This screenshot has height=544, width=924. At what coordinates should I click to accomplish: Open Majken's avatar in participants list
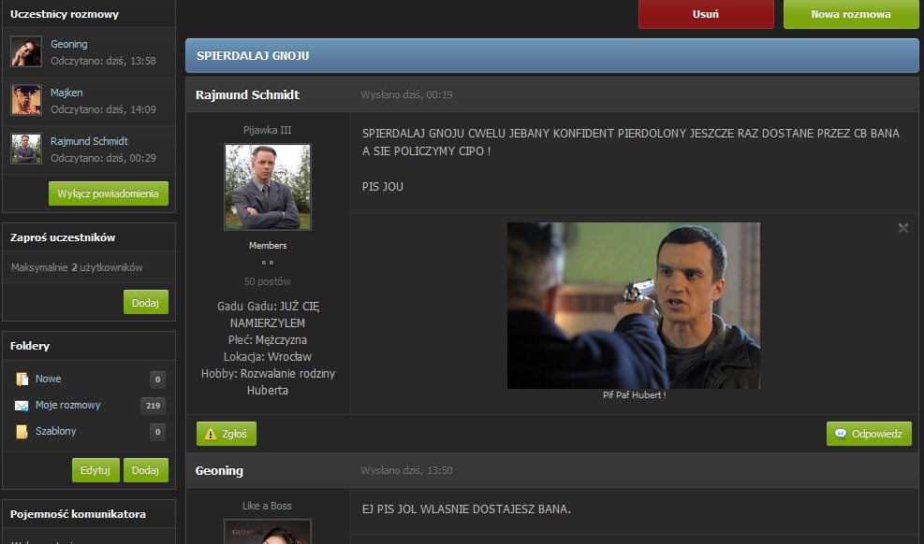coord(26,100)
